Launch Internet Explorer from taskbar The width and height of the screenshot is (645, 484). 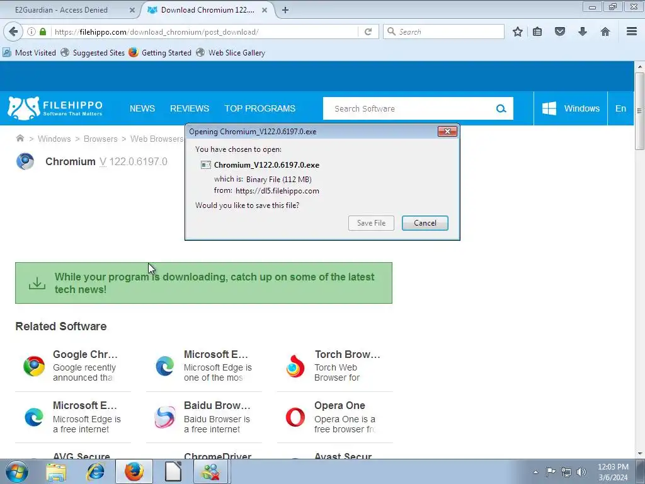point(95,471)
